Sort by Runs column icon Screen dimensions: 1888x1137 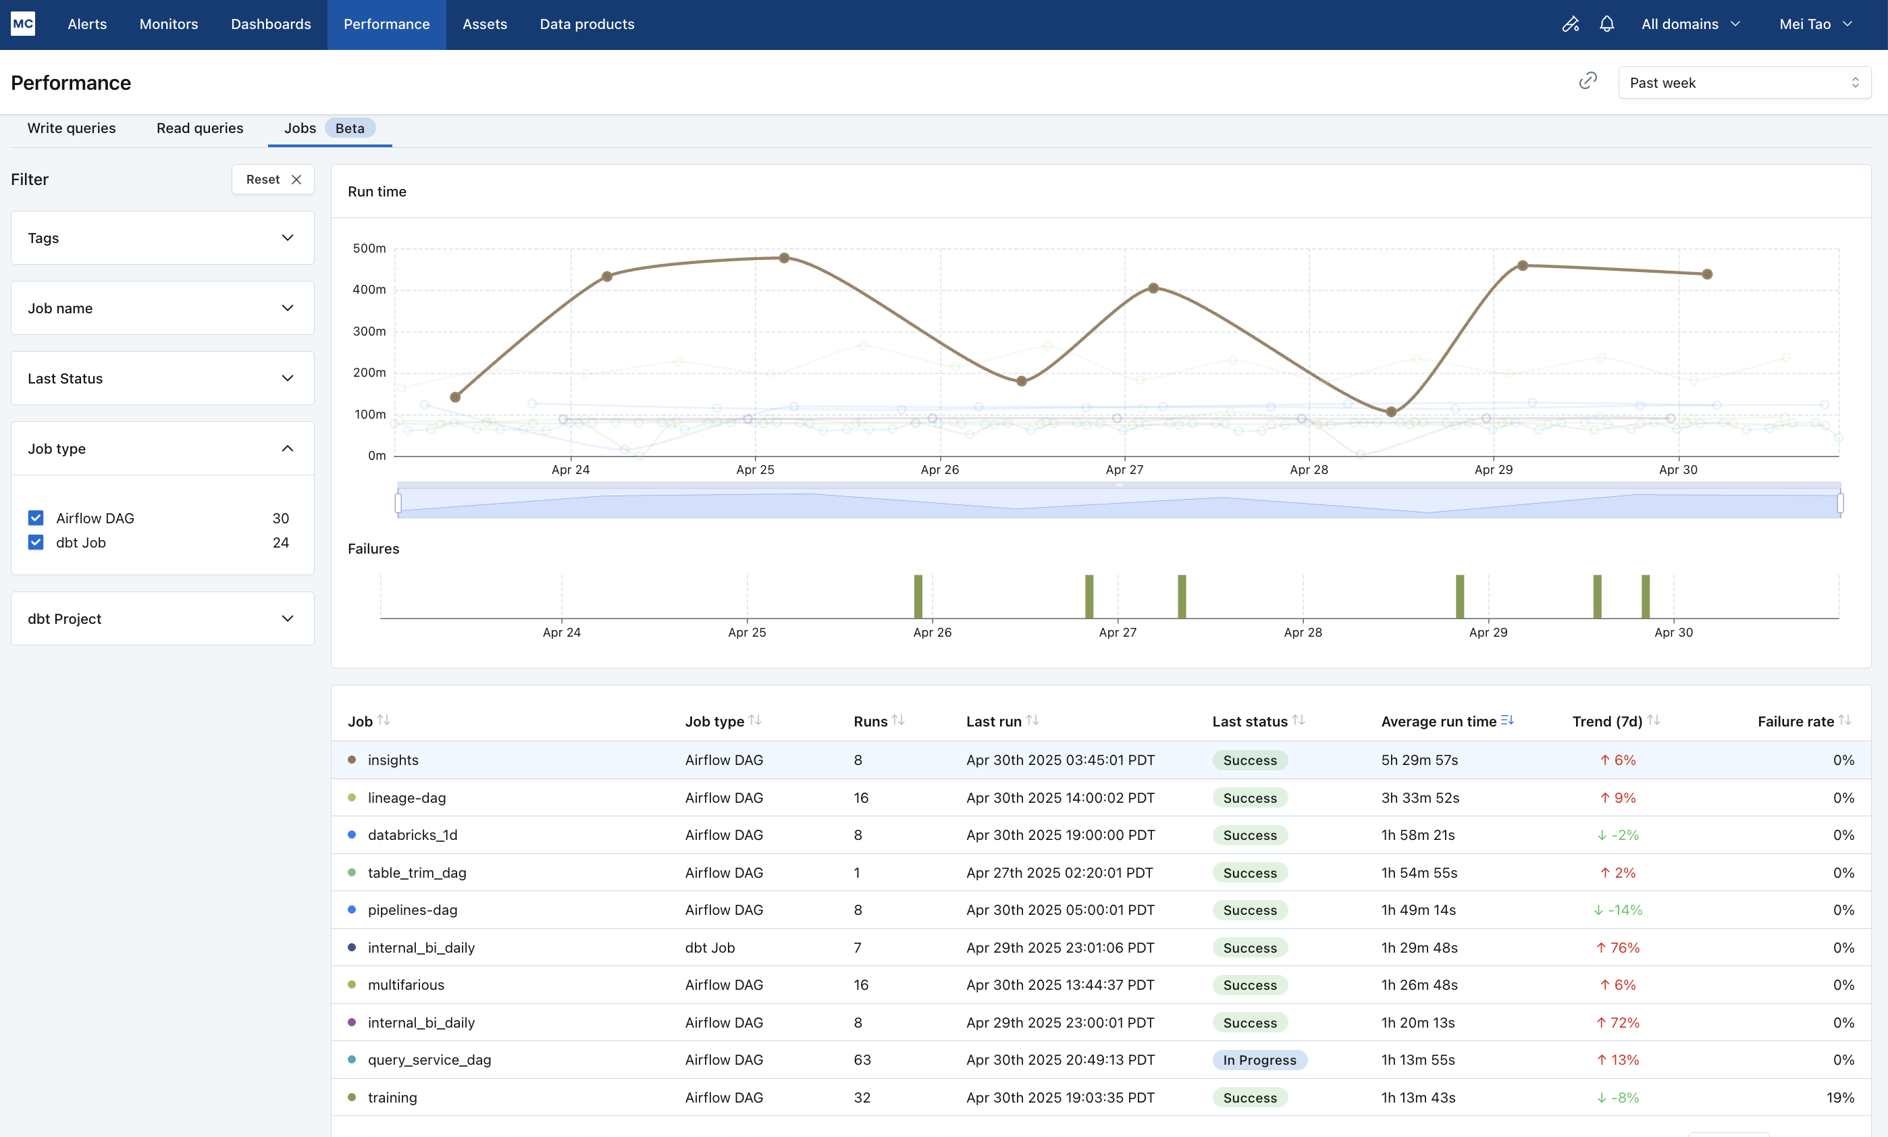(898, 720)
